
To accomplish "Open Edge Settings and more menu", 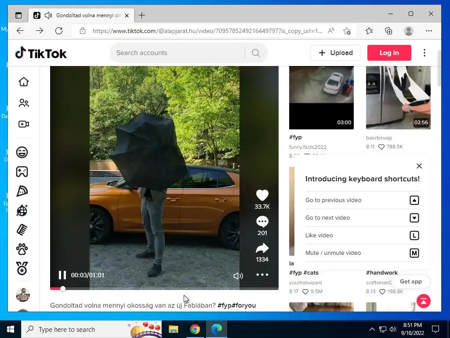I will pyautogui.click(x=429, y=31).
